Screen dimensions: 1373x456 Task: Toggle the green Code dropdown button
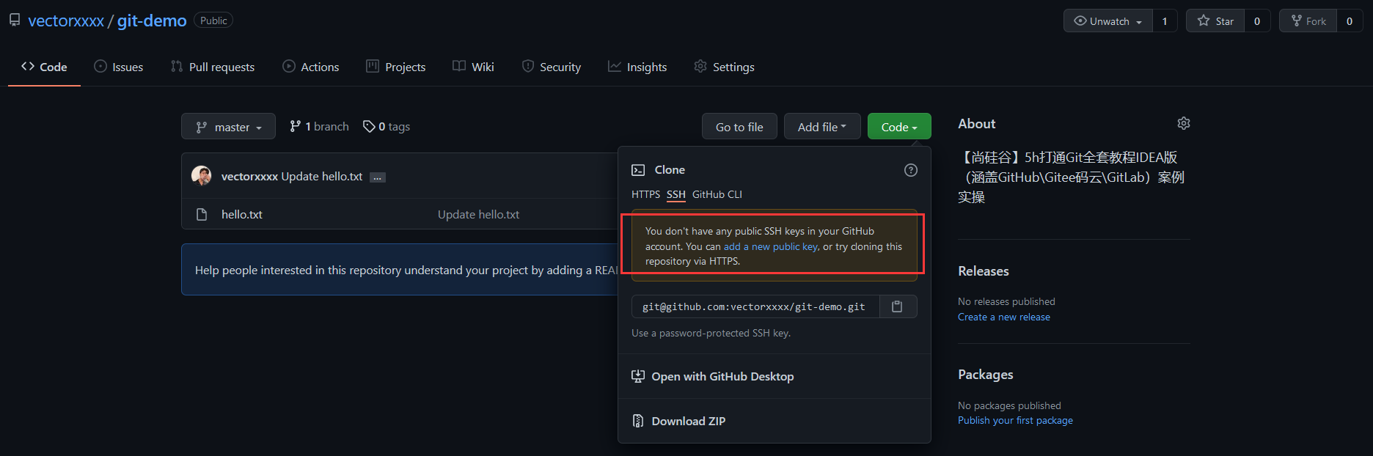tap(899, 126)
